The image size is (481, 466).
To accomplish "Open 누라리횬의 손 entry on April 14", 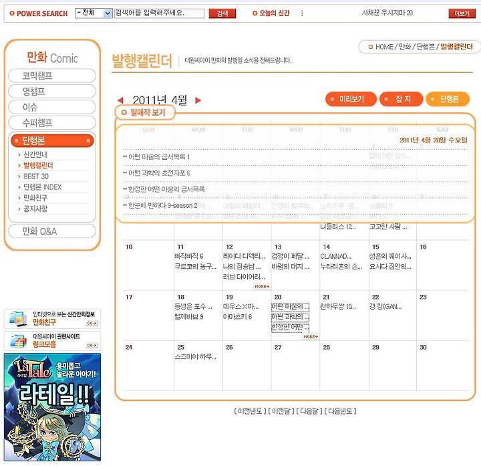I will [341, 266].
